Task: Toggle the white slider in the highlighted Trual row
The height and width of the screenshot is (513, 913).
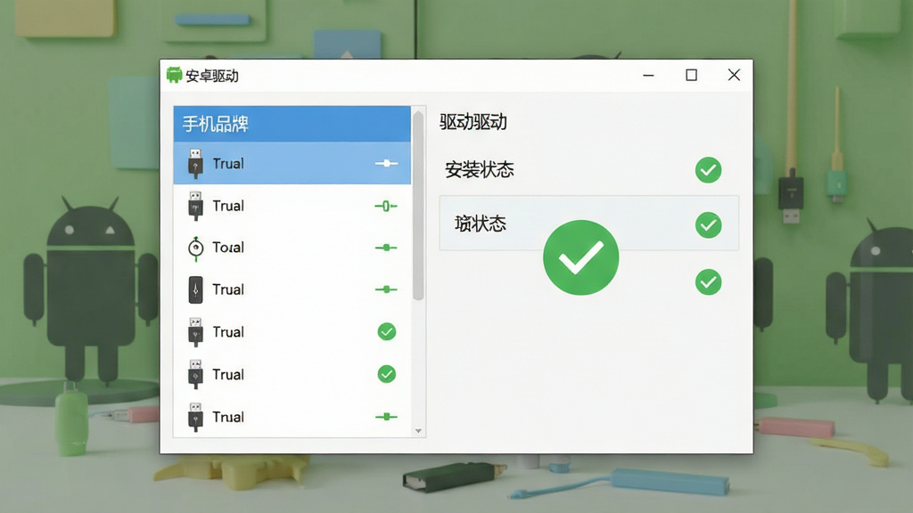Action: pos(386,164)
